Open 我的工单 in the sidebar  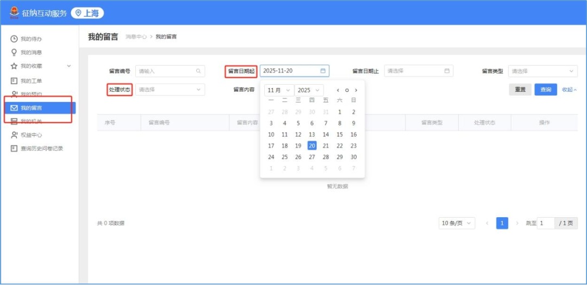click(30, 81)
